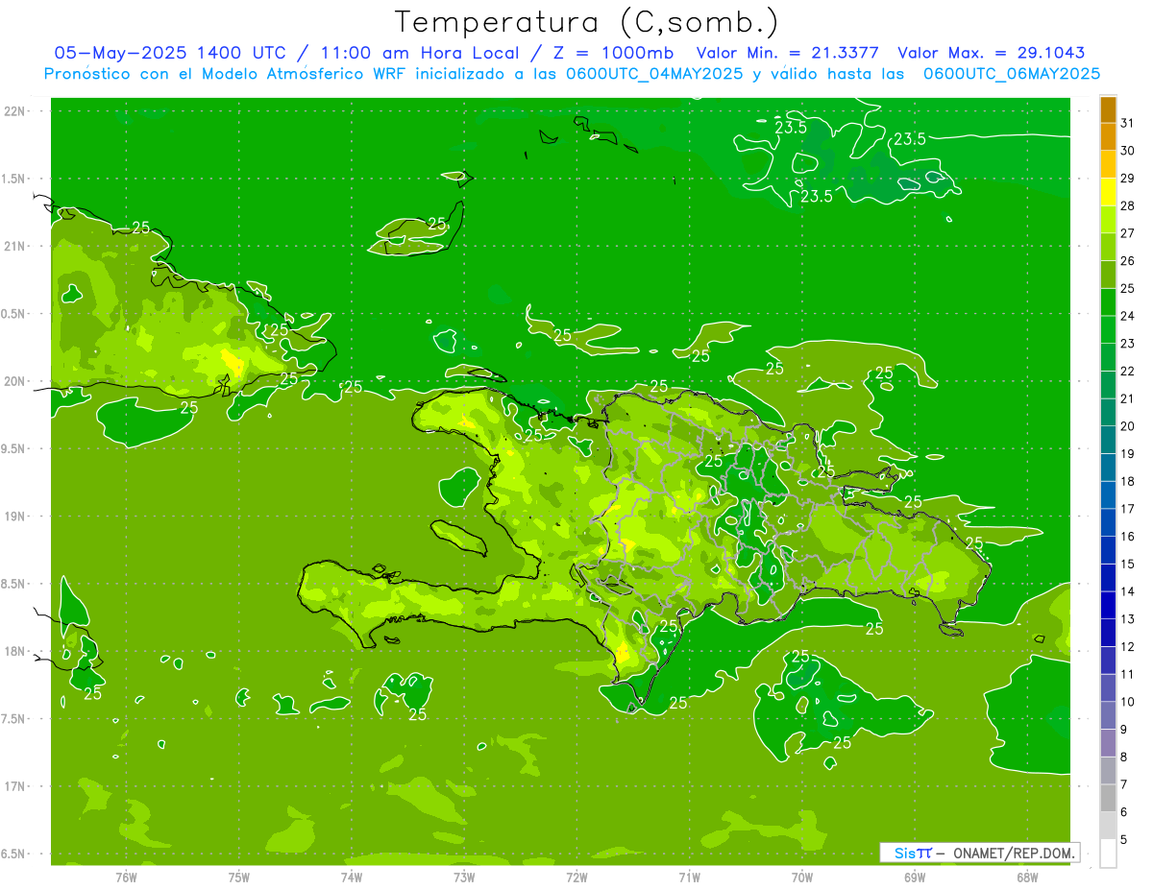
Task: Click the 71W longitude axis label
Action: pyautogui.click(x=689, y=877)
